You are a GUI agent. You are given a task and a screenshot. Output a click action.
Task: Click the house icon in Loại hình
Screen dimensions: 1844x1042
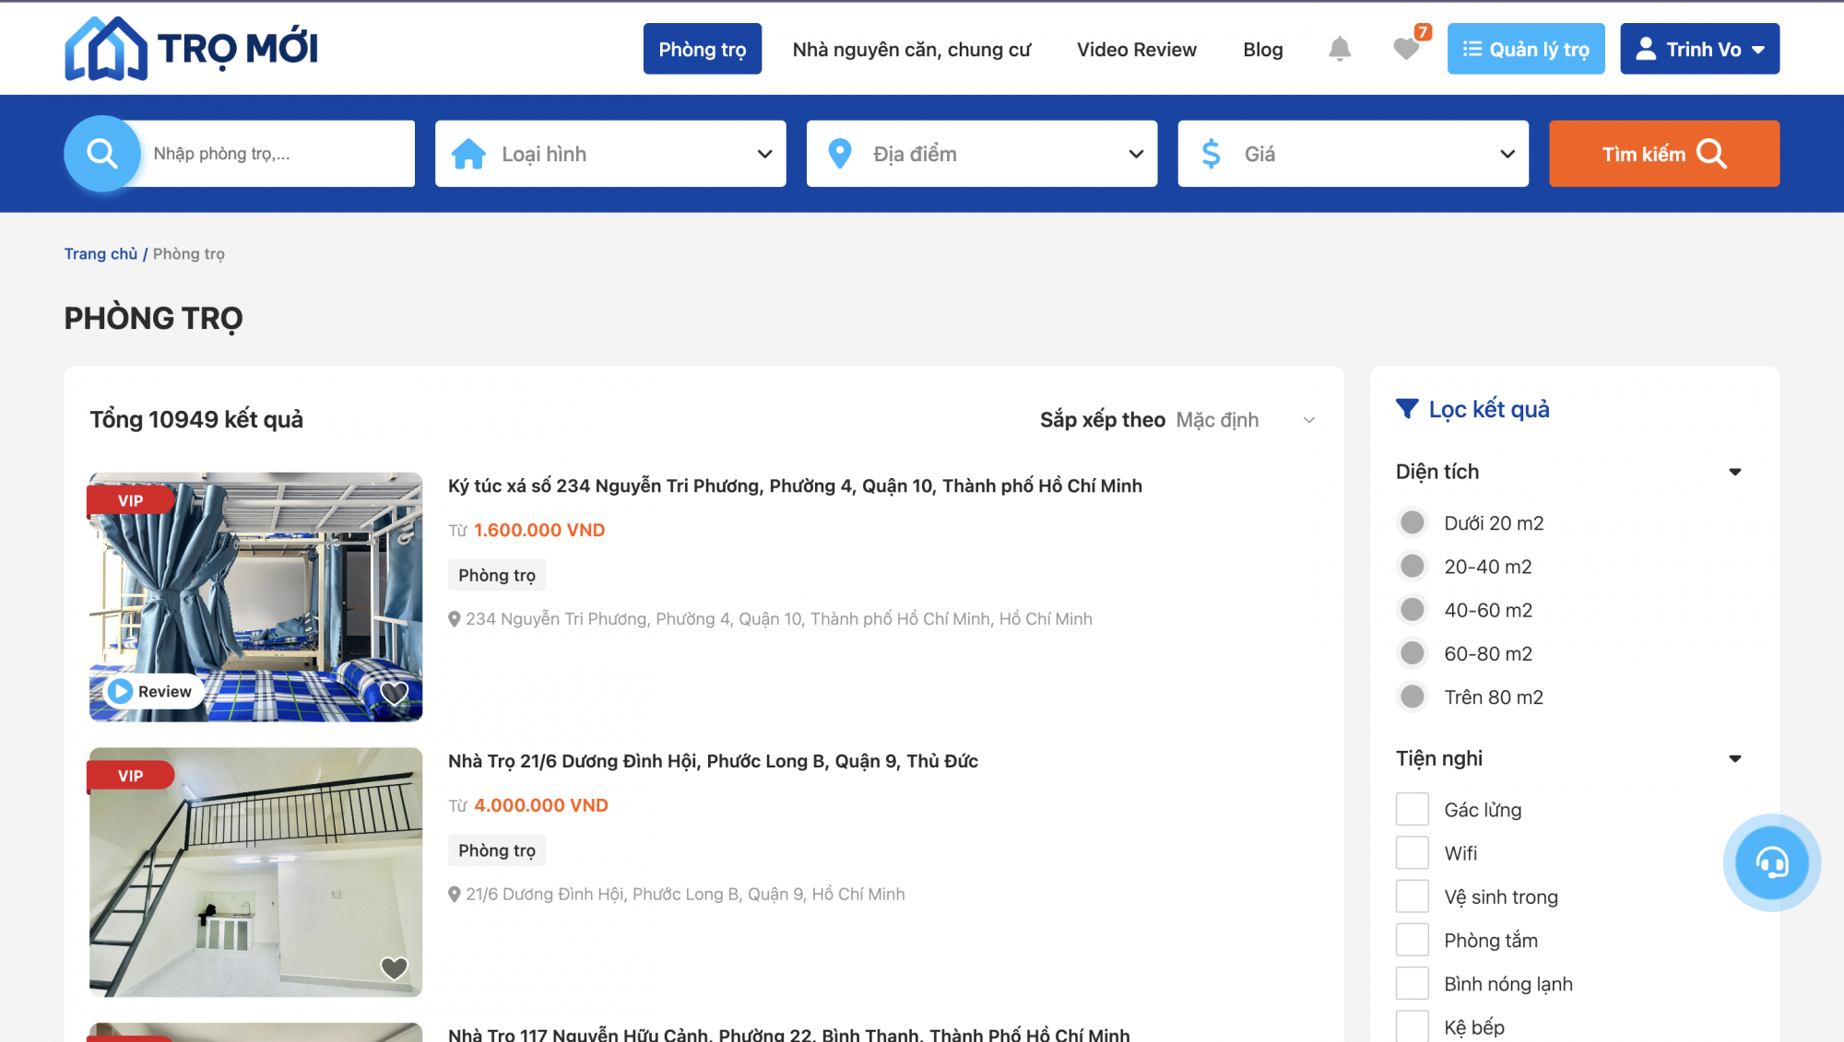pyautogui.click(x=468, y=154)
